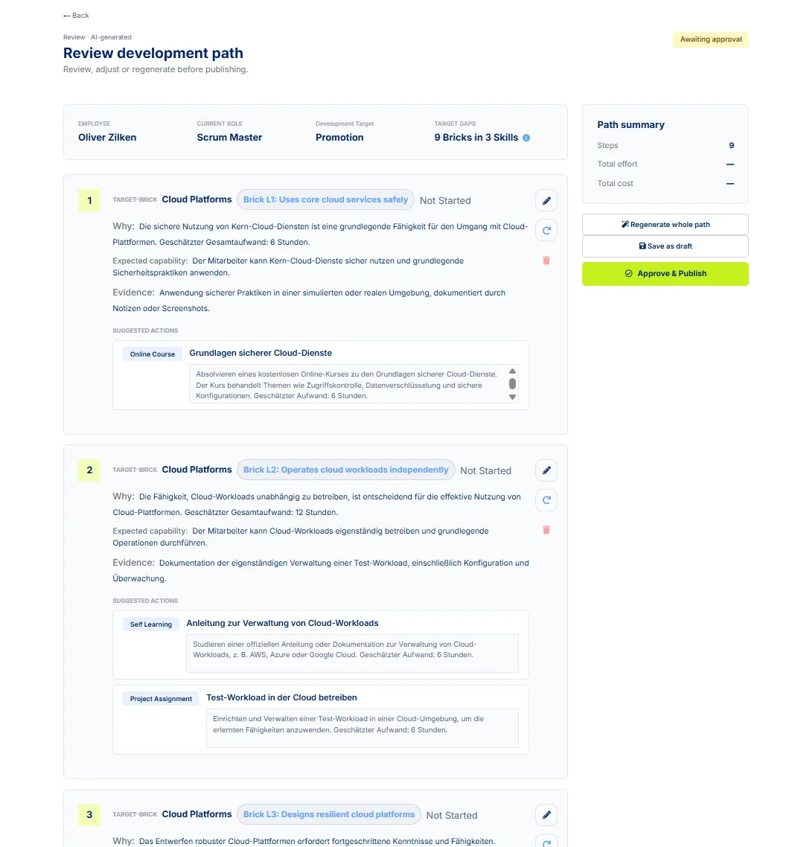Click Not Started status of step 2
This screenshot has width=795, height=847.
pos(485,470)
